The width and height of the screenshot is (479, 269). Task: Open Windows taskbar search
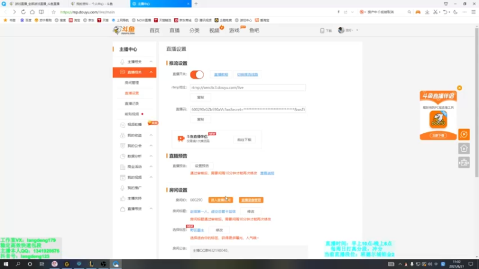[18, 264]
